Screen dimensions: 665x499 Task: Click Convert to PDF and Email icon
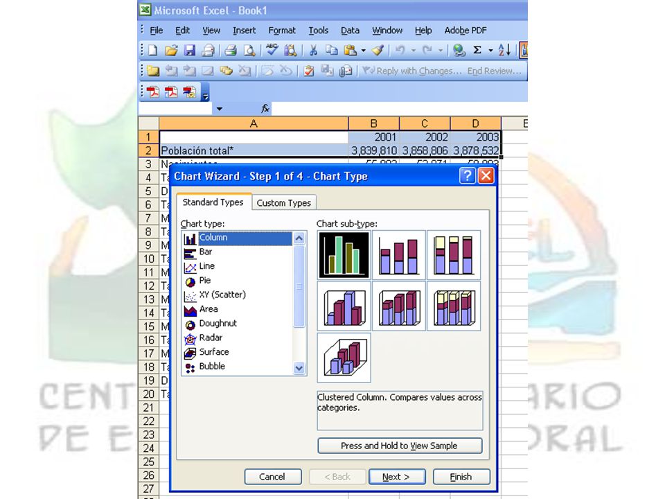(171, 91)
